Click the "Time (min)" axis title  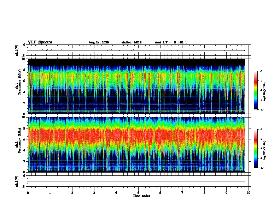coord(141,196)
